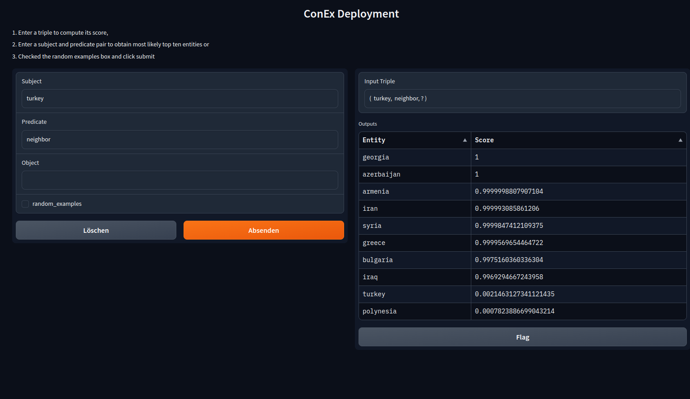Select the georgia entity cell
This screenshot has height=399, width=690.
pos(415,157)
